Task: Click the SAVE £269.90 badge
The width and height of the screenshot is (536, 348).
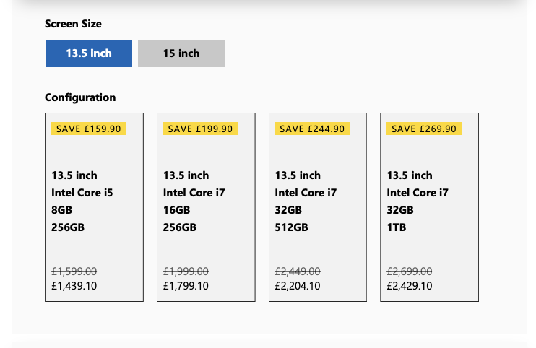Action: point(425,129)
